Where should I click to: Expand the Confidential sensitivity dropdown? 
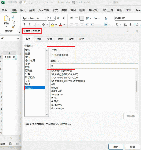[x=92, y=2]
